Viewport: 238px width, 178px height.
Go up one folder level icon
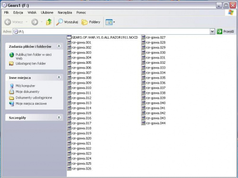coord(49,22)
